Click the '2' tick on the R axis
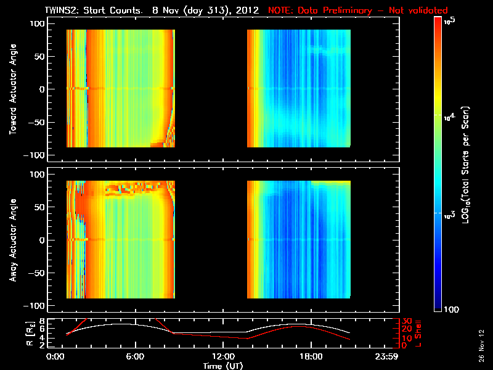 [41, 345]
